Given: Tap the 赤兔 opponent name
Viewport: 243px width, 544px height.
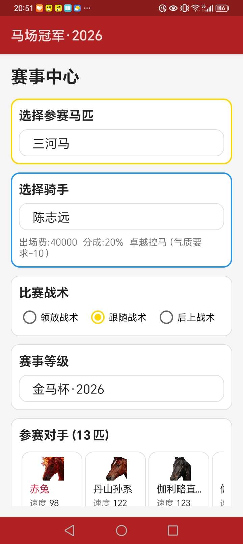Looking at the screenshot, I should click(x=39, y=489).
